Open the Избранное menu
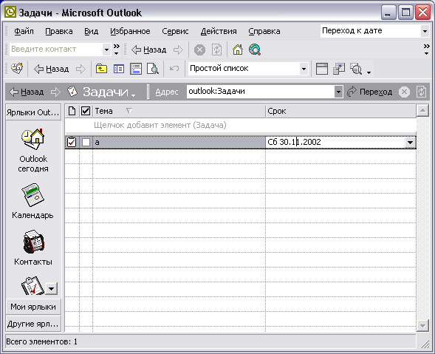435x354 pixels. click(x=130, y=31)
